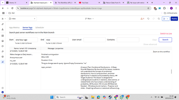Viewport: 179px width, 100px height.
Task: Click the Search logs button
Action: click(165, 40)
